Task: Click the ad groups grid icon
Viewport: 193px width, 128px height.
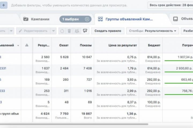Action: pyautogui.click(x=100, y=19)
